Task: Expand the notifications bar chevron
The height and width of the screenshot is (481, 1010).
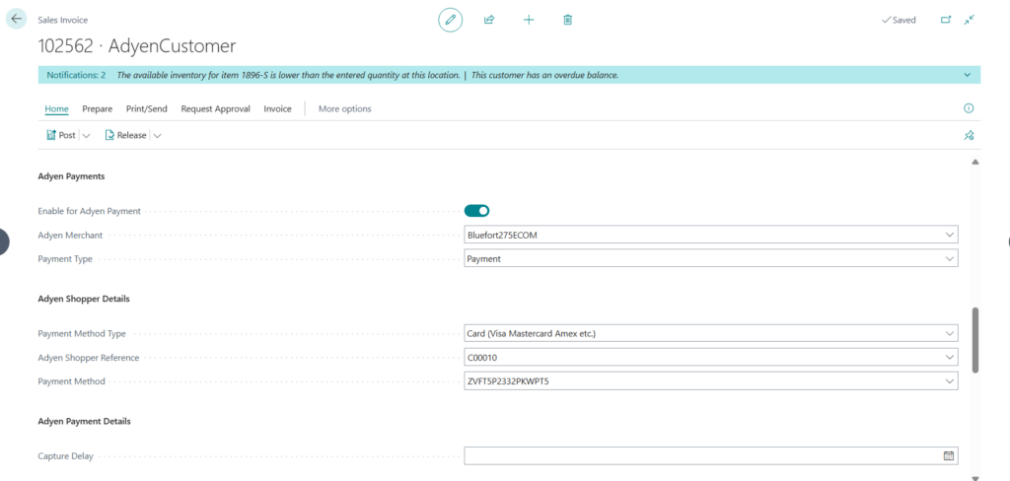Action: [x=967, y=75]
